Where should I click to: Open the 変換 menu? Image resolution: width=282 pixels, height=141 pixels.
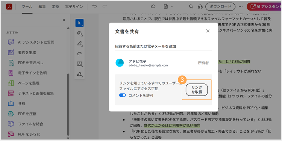click(55, 7)
